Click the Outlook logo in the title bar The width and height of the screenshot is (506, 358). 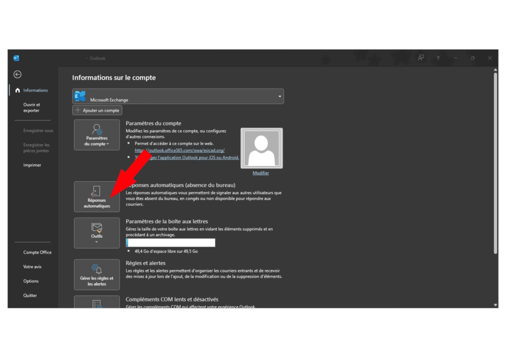pos(16,58)
